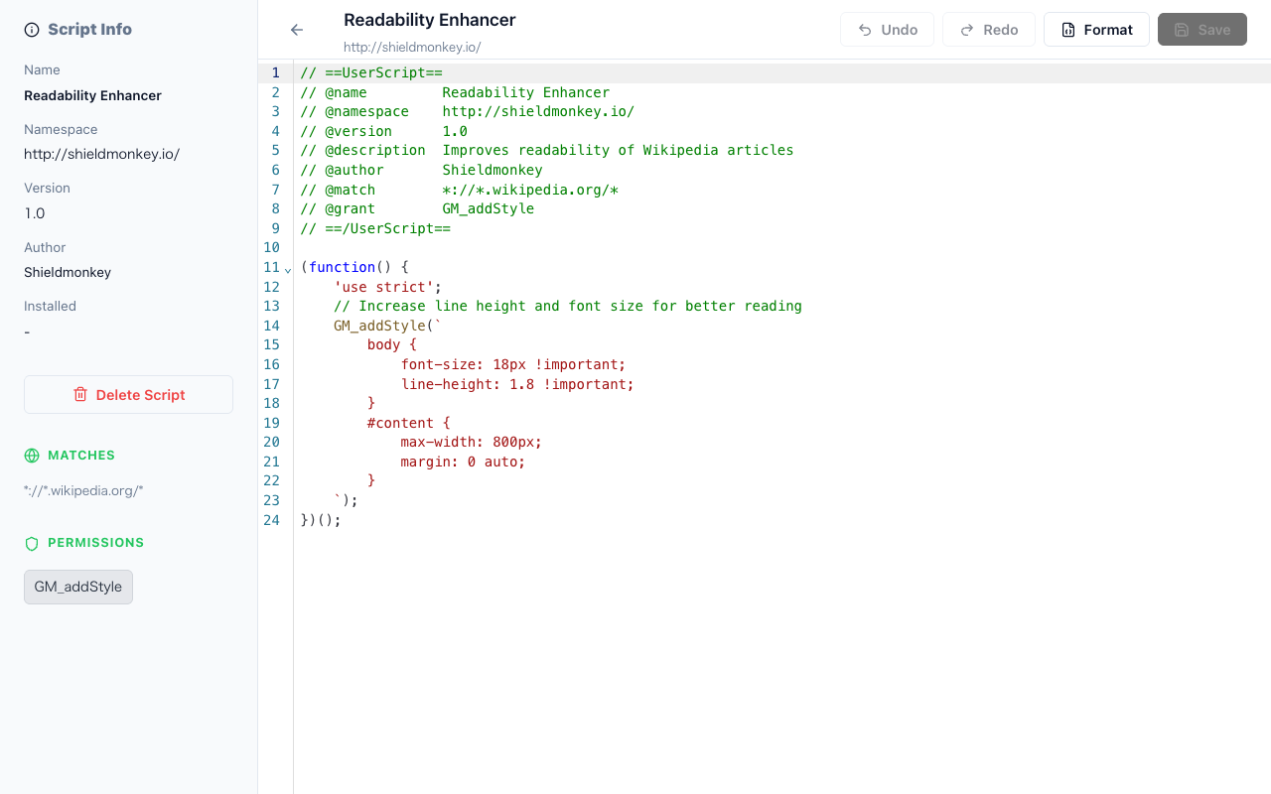This screenshot has width=1271, height=794.
Task: Place cursor on the // @name code line
Action: [455, 92]
